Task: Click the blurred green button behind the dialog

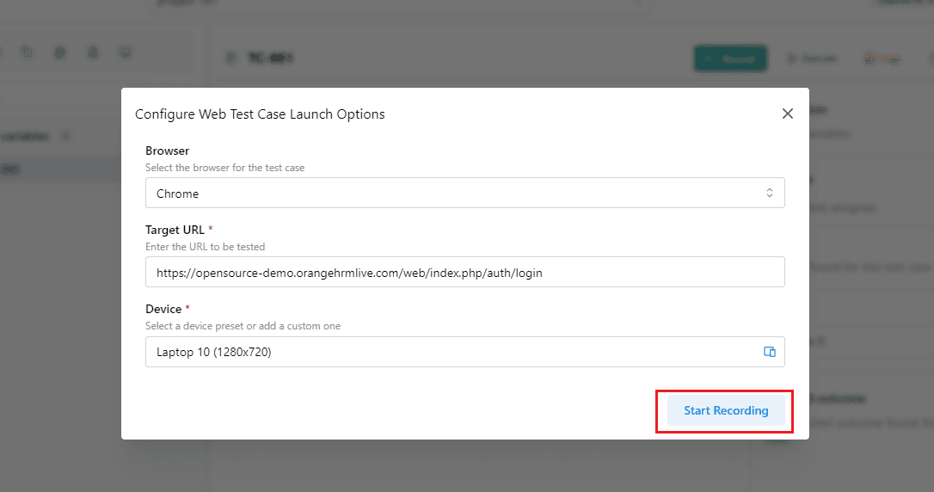Action: [x=730, y=58]
